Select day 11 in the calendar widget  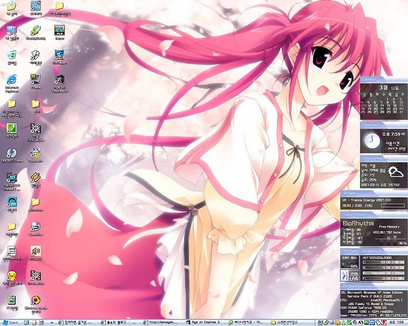coord(364,106)
